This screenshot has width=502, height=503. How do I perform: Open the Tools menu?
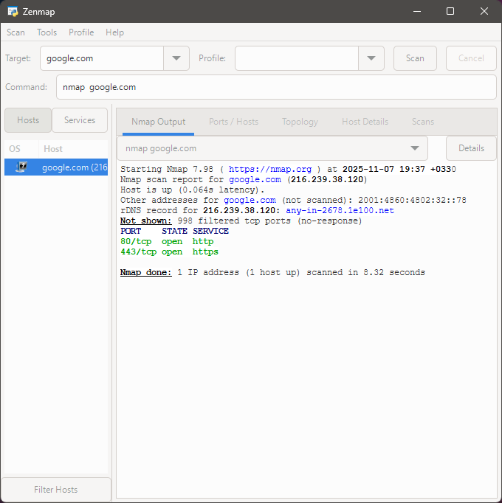point(47,32)
